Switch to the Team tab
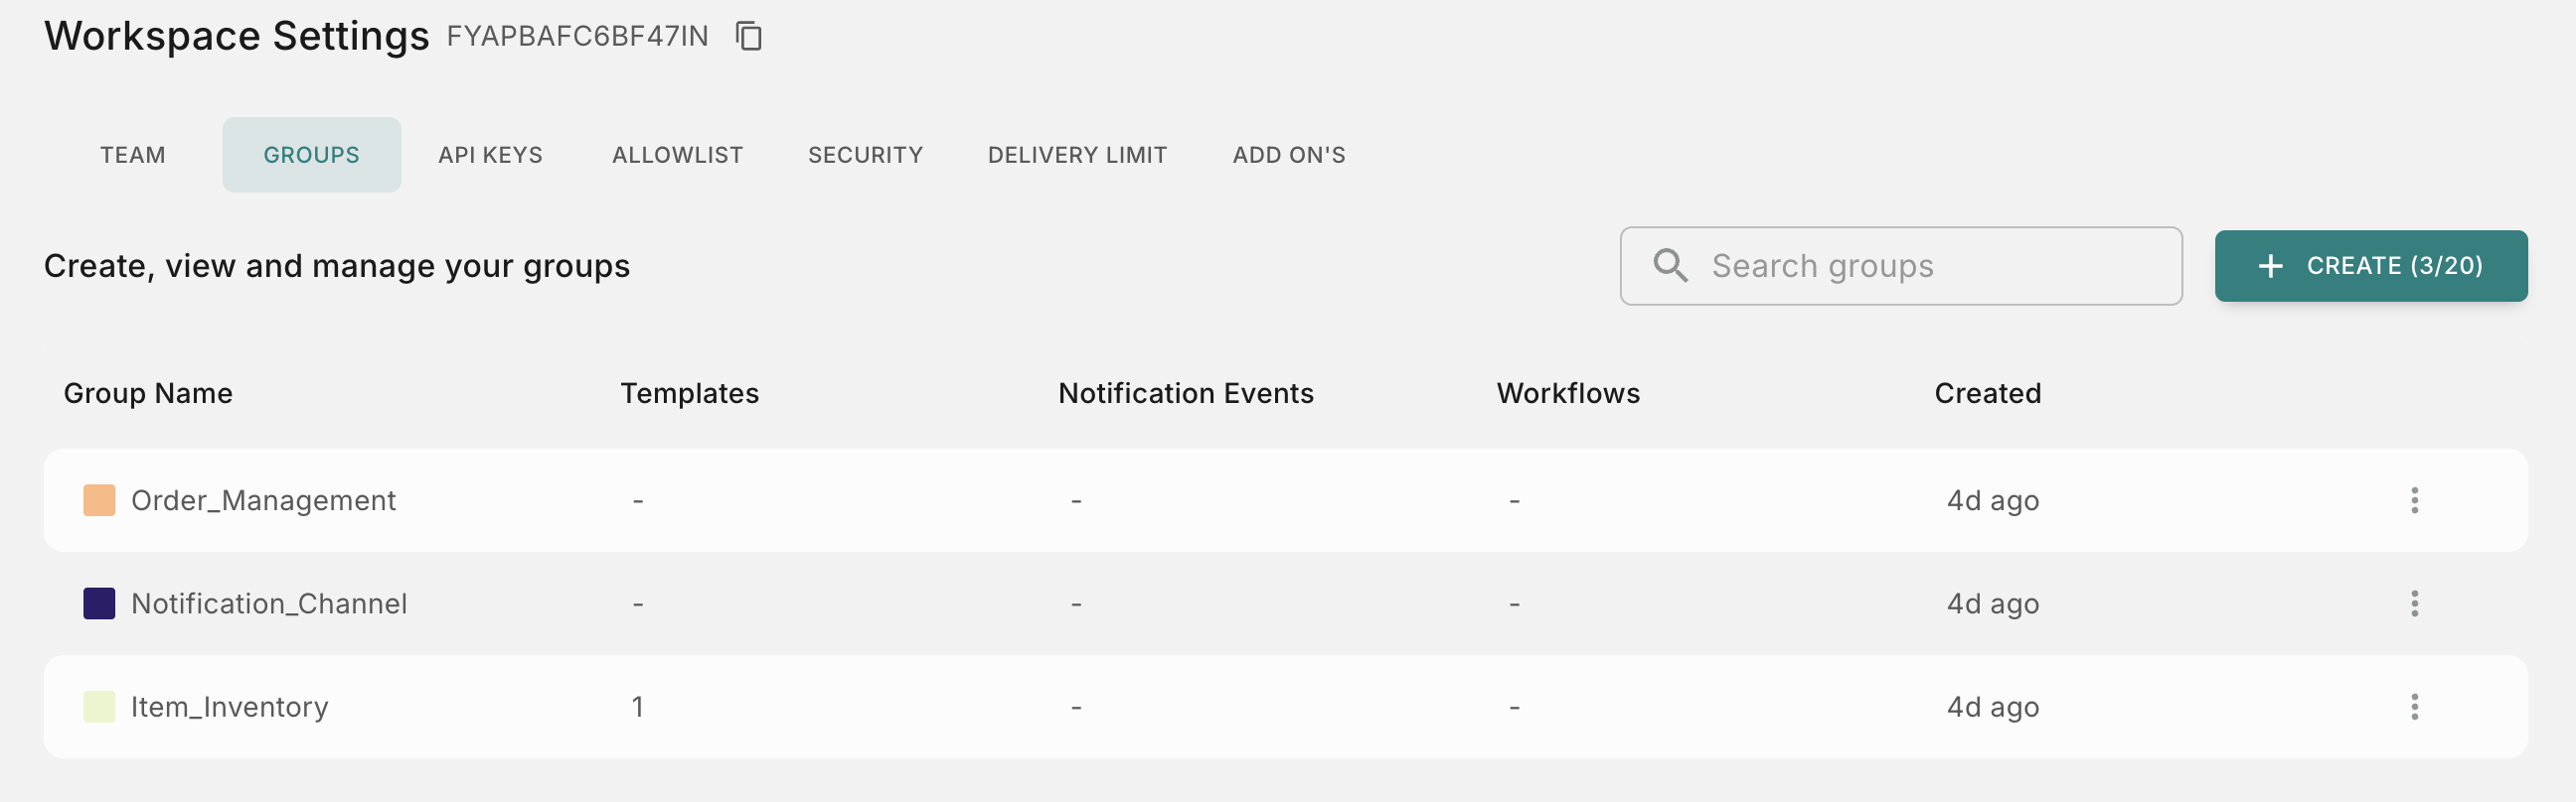2576x802 pixels. point(133,155)
